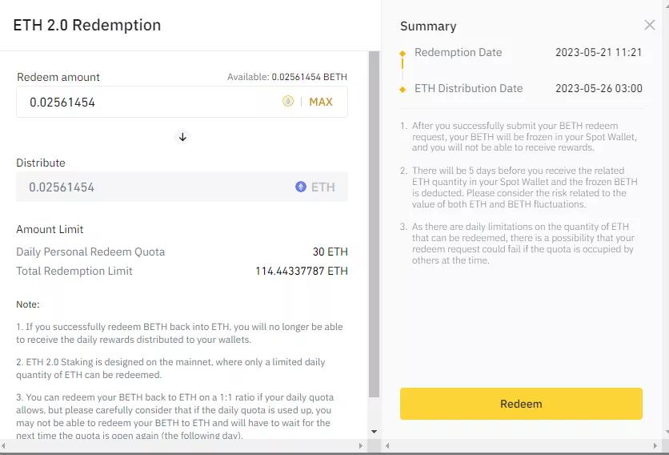669x455 pixels.
Task: Click the scroll-down arrow of the left panel
Action: (x=374, y=432)
